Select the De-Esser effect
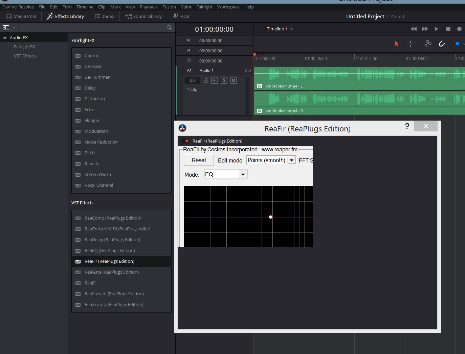The width and height of the screenshot is (465, 354). 121,67
